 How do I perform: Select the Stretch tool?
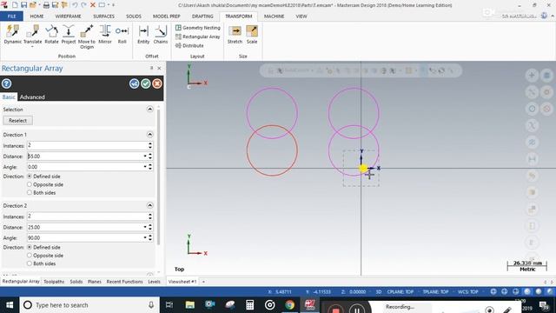(235, 35)
